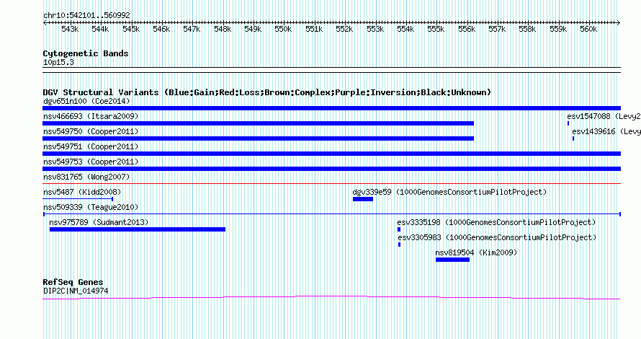Viewport: 641px width, 339px height.
Task: Click the red loss line for nsv831765
Action: (331, 184)
